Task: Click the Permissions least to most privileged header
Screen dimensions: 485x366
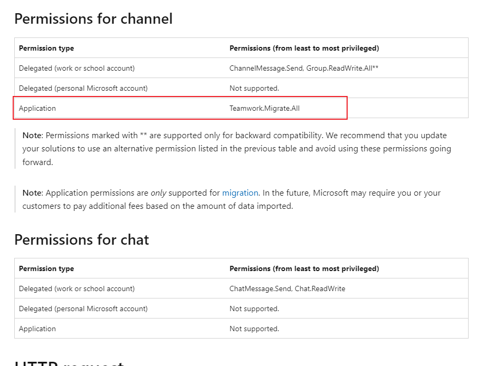Action: click(304, 48)
